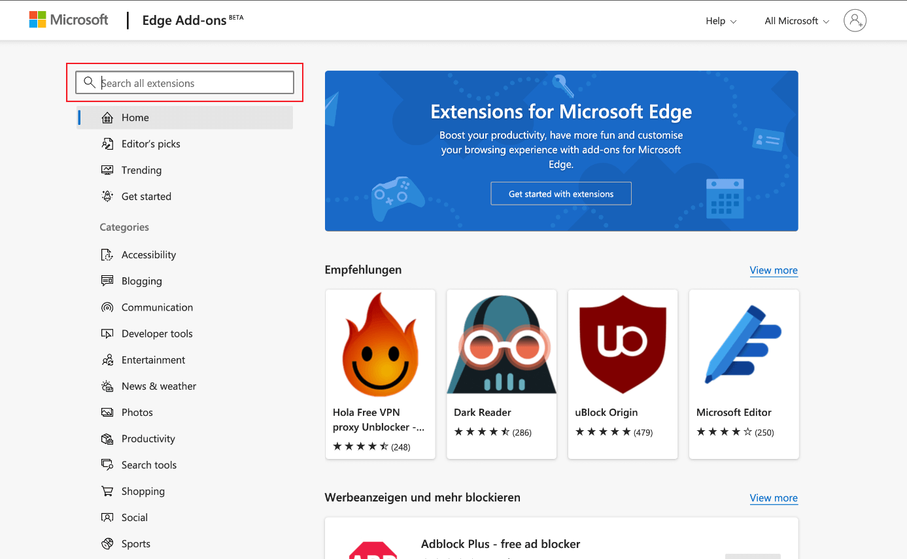Click the uBlock Origin title text
The height and width of the screenshot is (559, 907).
[606, 413]
